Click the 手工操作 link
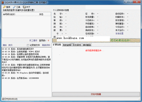This screenshot has width=142, height=102. point(33,40)
